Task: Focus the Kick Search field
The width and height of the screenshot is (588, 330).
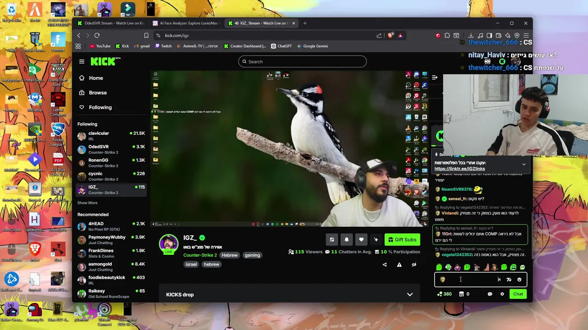Action: [x=302, y=61]
